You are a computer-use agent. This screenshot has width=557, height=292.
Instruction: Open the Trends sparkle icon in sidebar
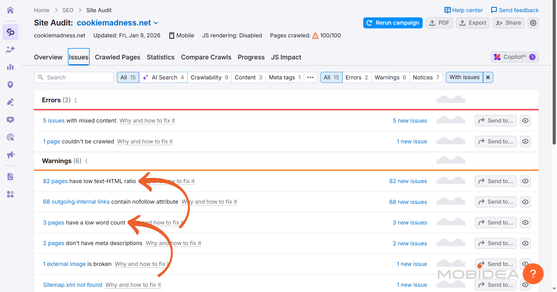[10, 50]
